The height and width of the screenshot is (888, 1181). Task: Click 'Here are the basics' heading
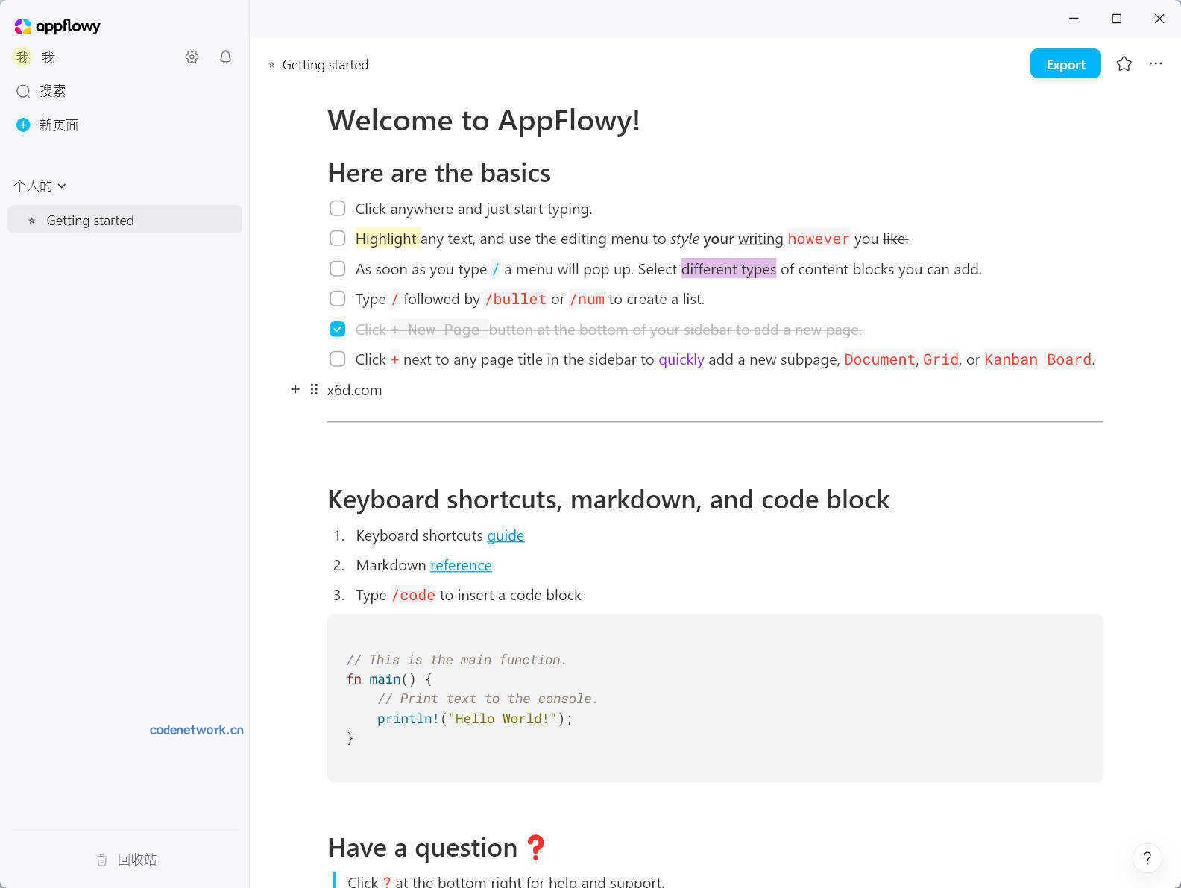439,173
